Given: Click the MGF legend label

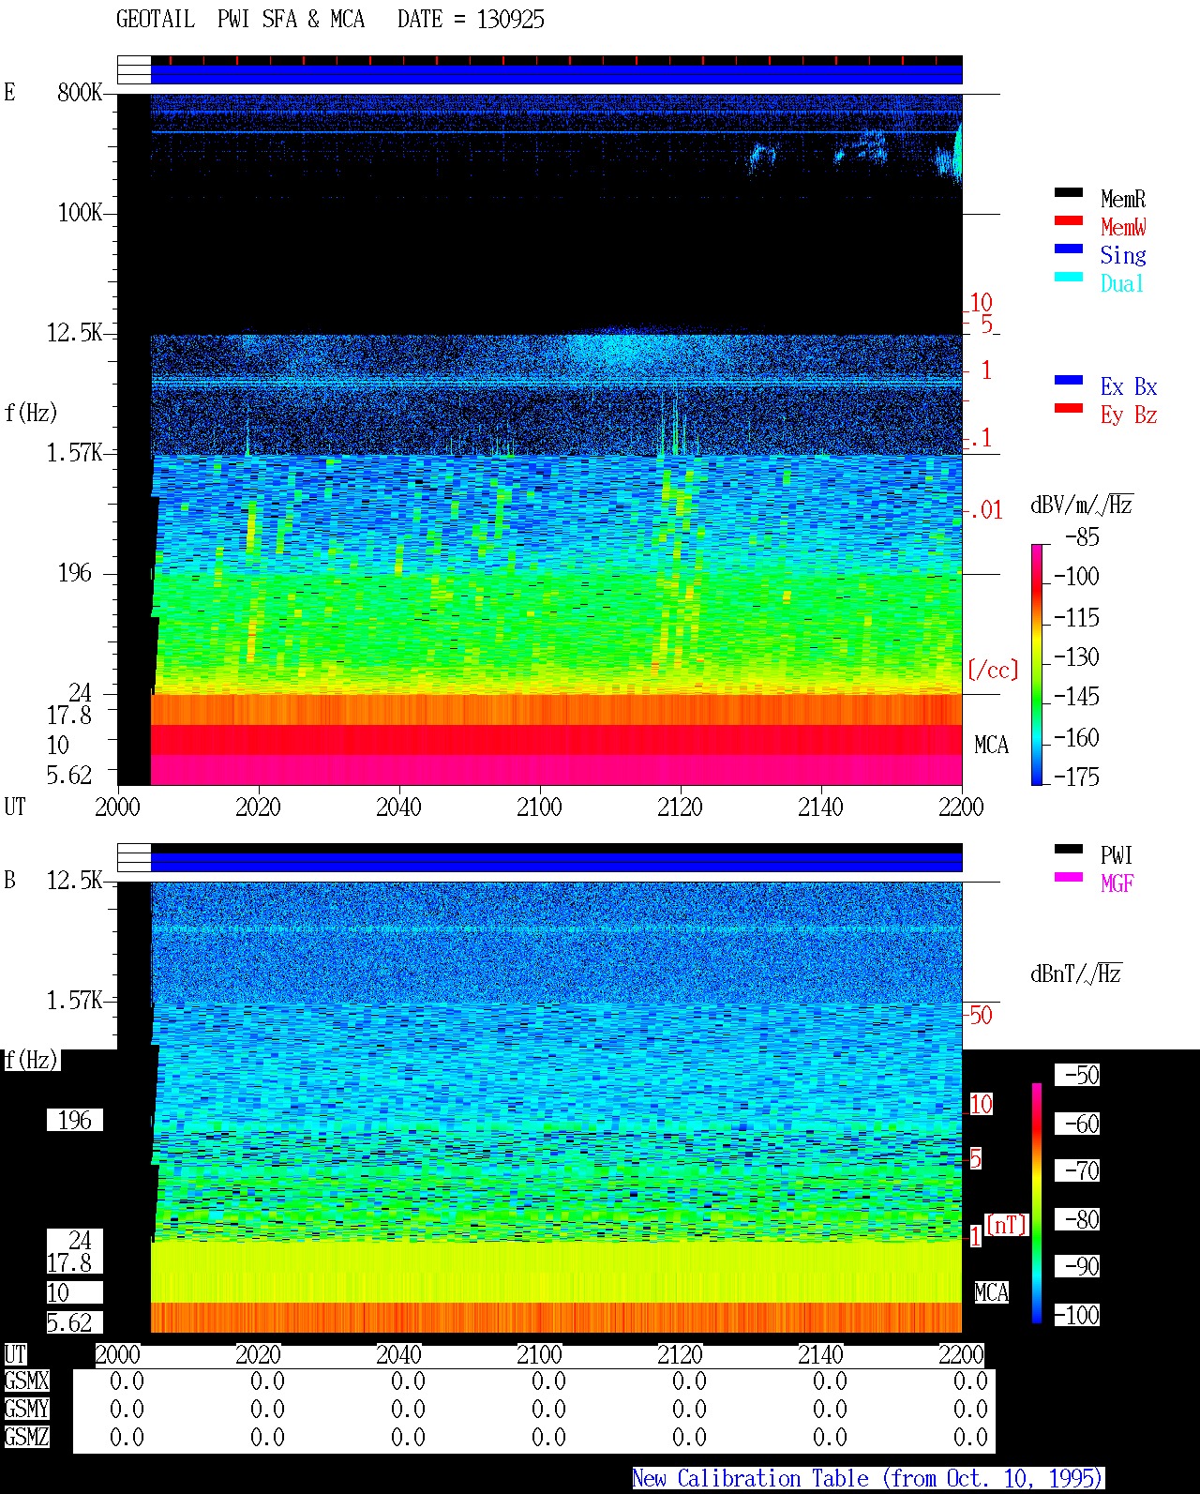Looking at the screenshot, I should 1117,883.
